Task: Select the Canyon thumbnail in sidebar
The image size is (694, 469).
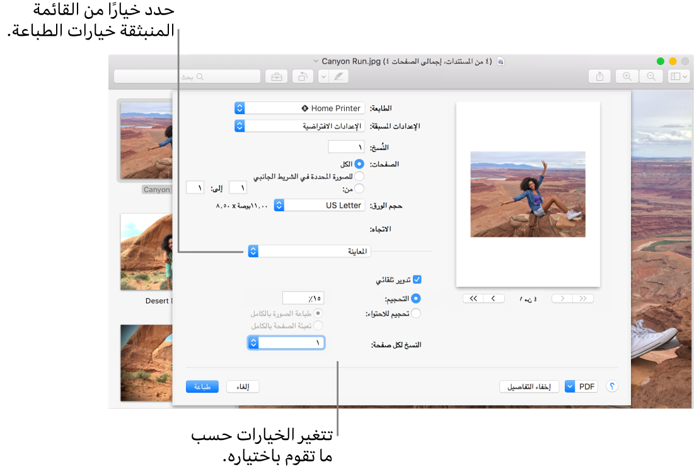Action: point(146,140)
